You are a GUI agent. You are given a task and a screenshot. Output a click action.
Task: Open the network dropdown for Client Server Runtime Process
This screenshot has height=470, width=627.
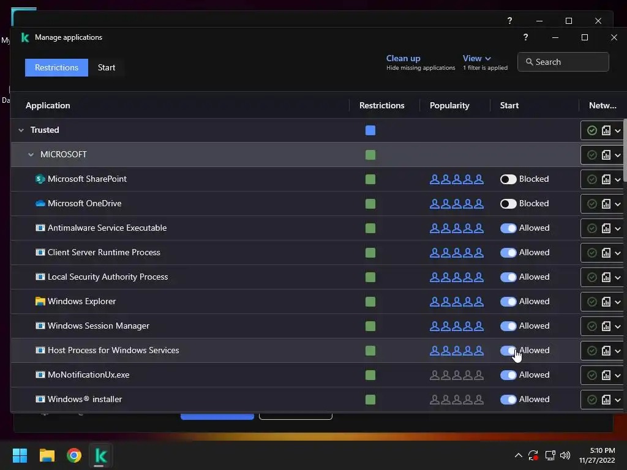(x=617, y=253)
